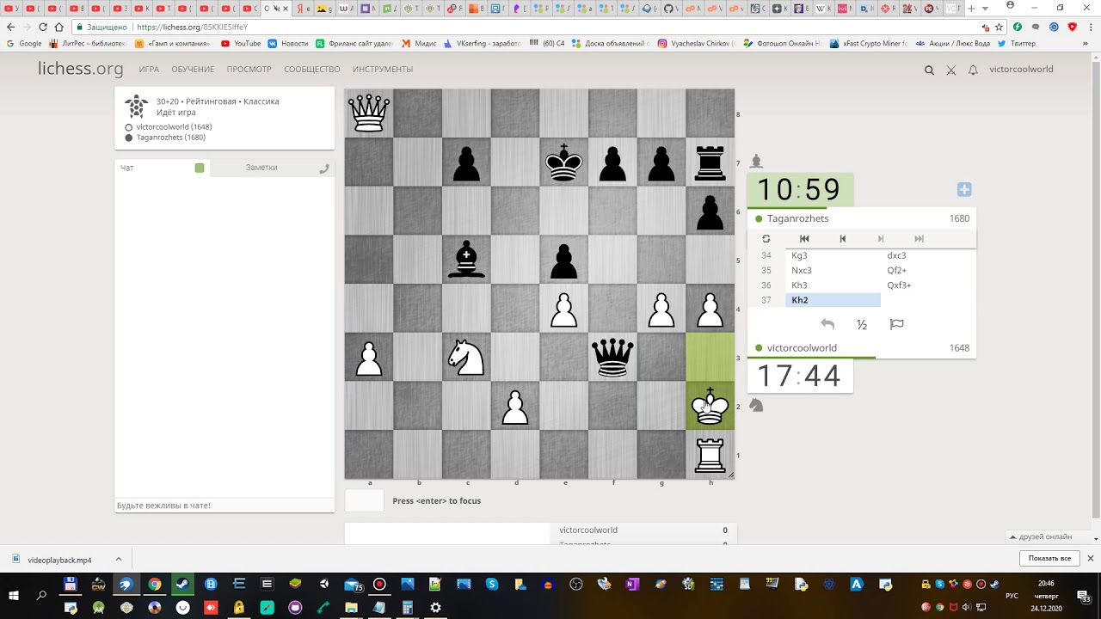Go back in browser history
This screenshot has width=1101, height=619.
(10, 28)
